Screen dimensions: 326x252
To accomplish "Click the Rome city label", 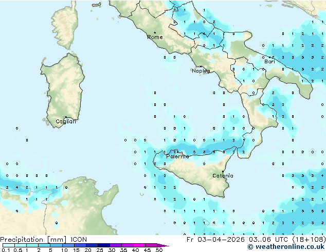I will tap(155, 37).
